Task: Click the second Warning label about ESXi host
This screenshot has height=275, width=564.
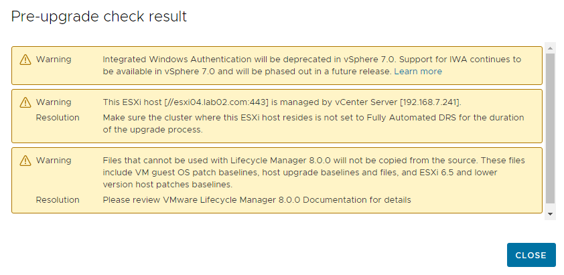Action: [54, 102]
